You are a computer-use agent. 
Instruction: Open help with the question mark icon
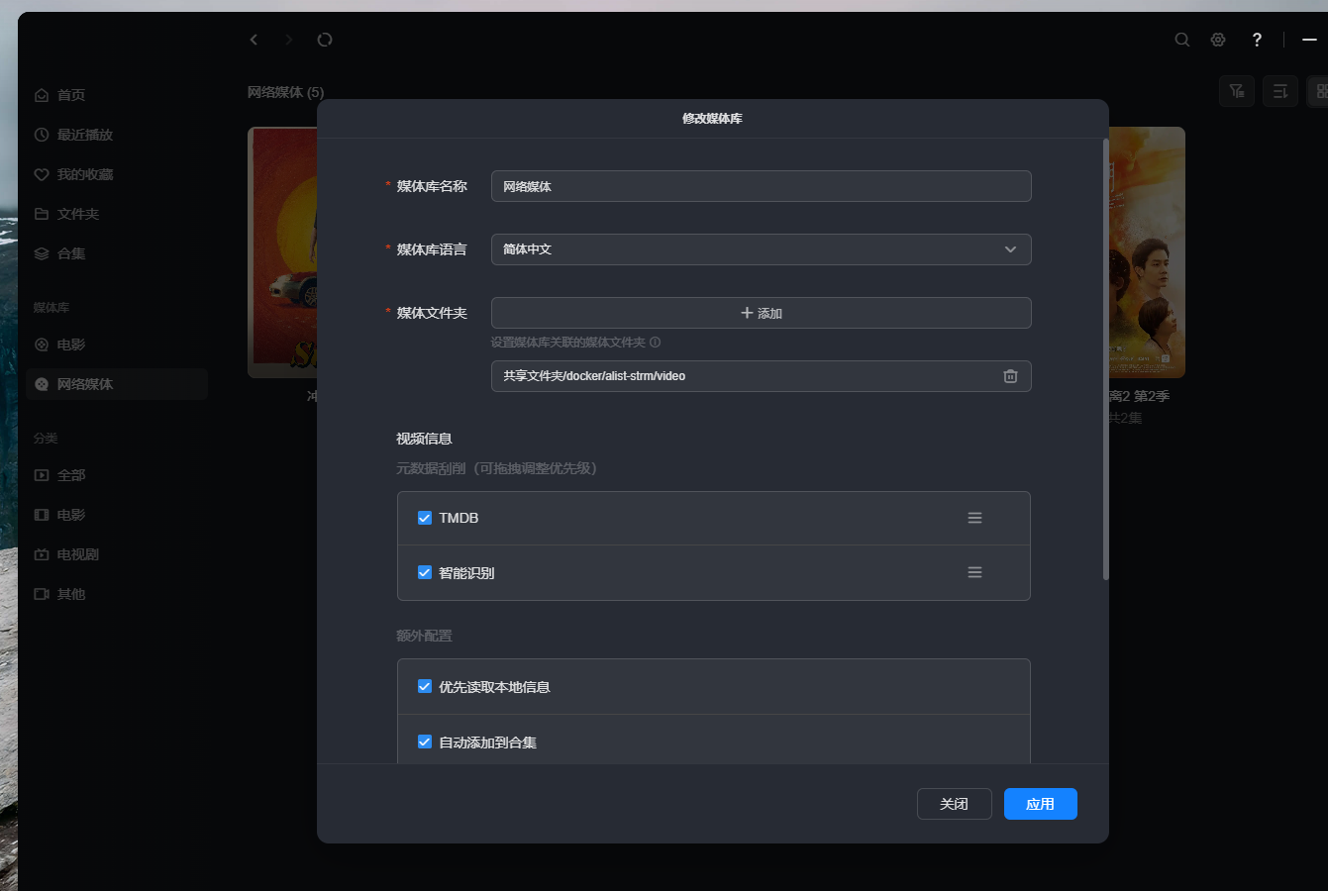[1257, 40]
